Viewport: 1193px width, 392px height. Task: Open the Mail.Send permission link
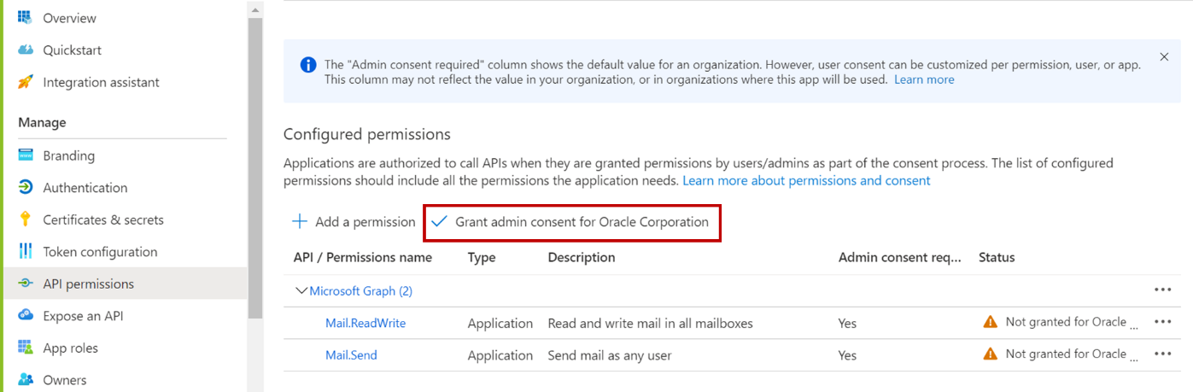click(351, 355)
